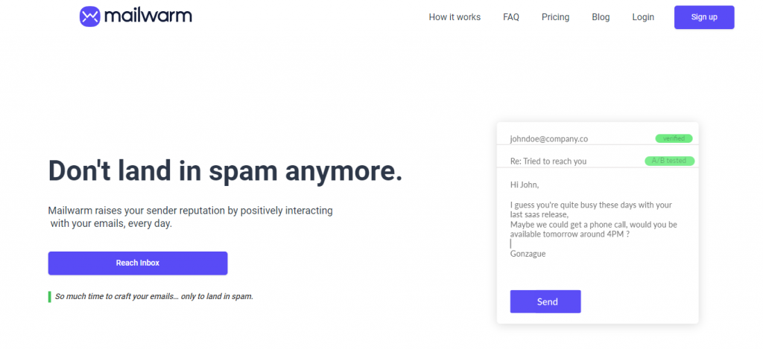Click the Send button in email preview
Image resolution: width=763 pixels, height=349 pixels.
tap(545, 301)
